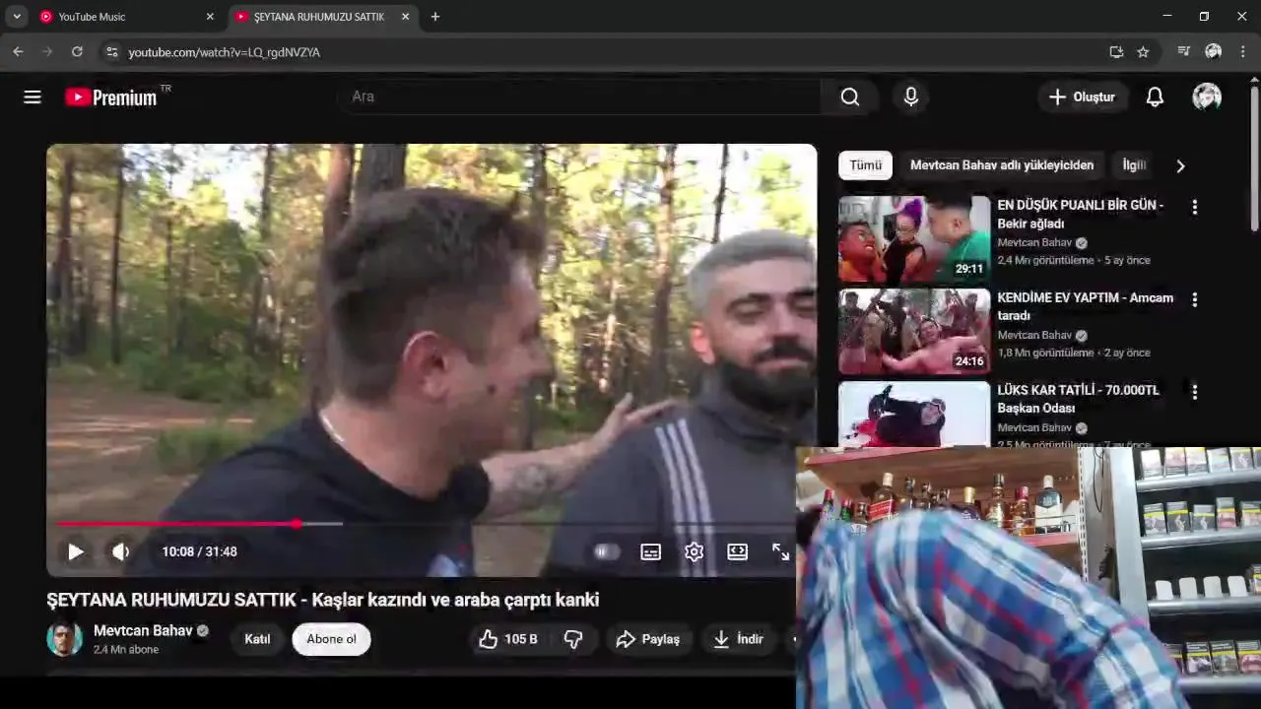Select Mevtcan Bahav adlı yükleyiciden chip
This screenshot has width=1261, height=709.
pyautogui.click(x=1002, y=165)
